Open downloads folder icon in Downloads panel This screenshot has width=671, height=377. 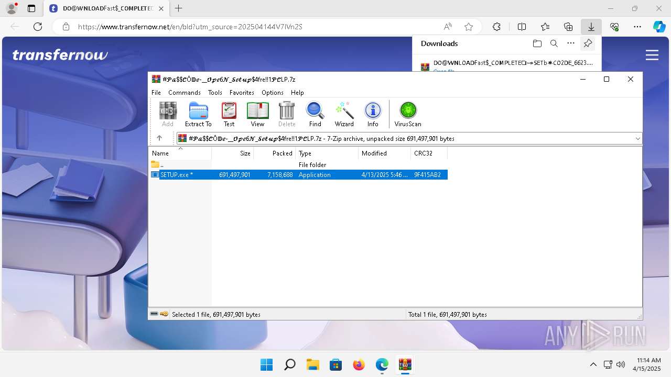pyautogui.click(x=537, y=43)
